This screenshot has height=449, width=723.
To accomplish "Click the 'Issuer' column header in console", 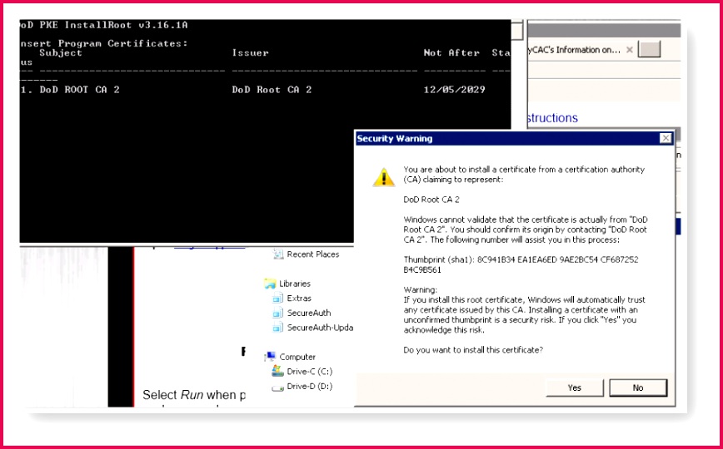I will (x=250, y=53).
